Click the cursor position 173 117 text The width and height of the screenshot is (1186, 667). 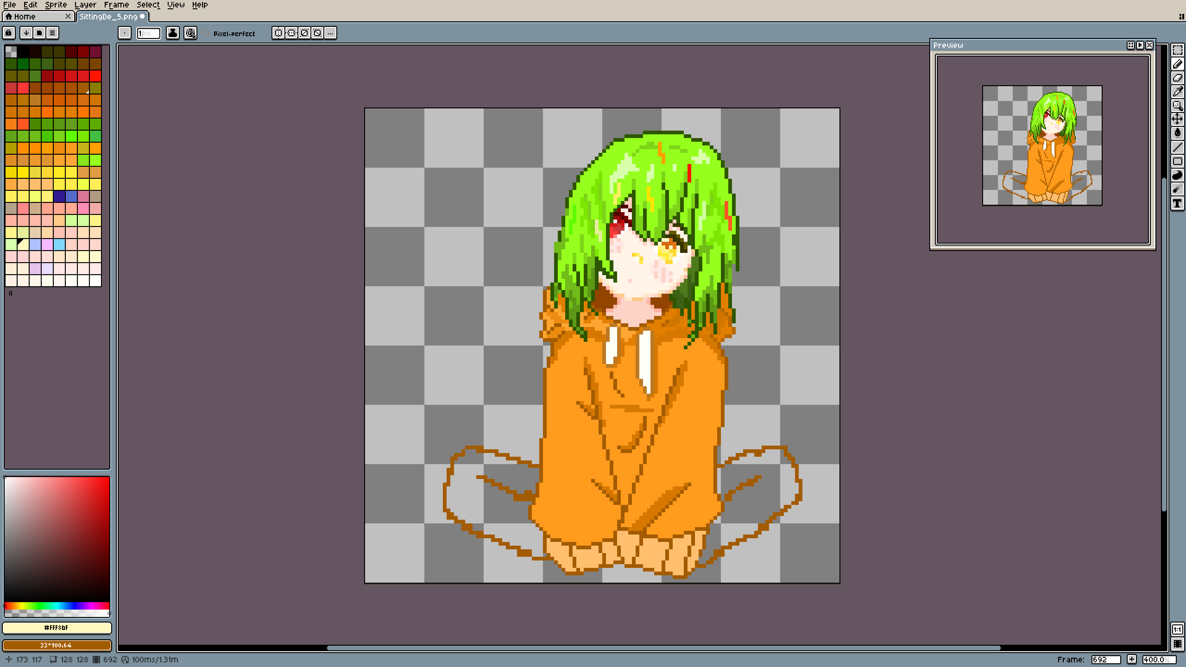(29, 660)
